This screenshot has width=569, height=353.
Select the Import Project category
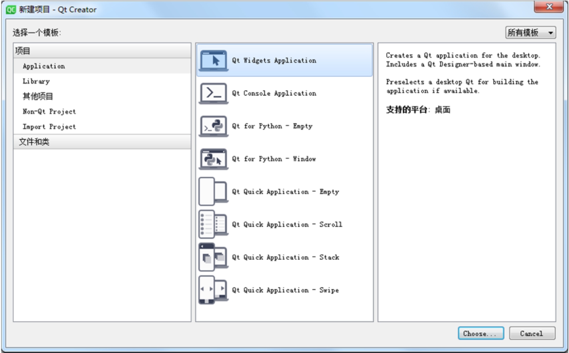(102, 127)
